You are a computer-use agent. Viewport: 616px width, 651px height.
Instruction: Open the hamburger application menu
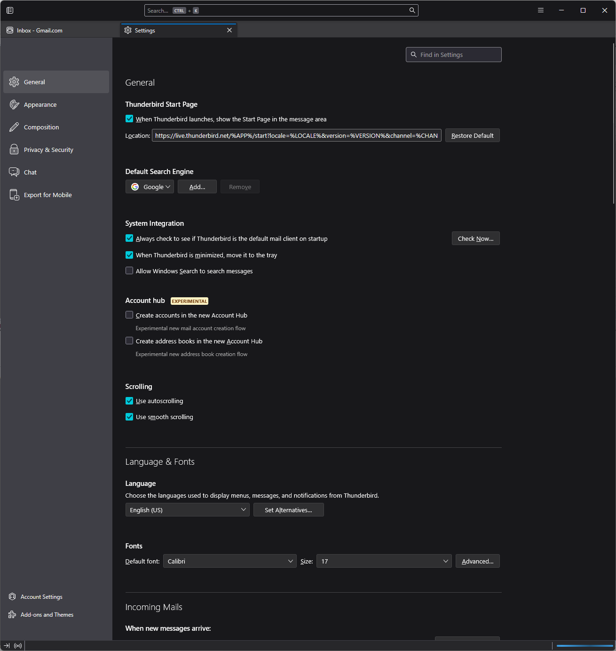pos(541,10)
